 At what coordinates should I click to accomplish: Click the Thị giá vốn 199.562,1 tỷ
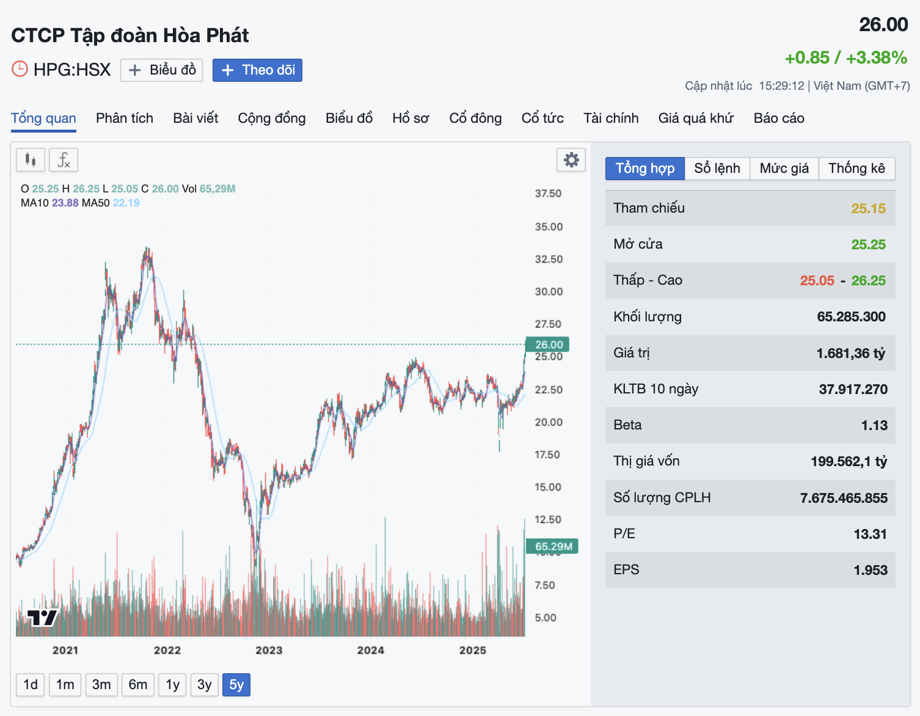point(849,461)
